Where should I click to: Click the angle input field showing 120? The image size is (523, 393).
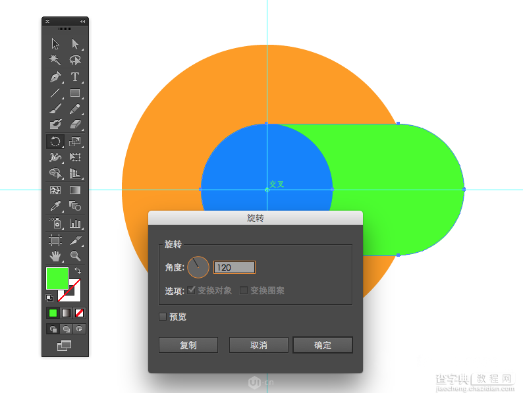[234, 267]
